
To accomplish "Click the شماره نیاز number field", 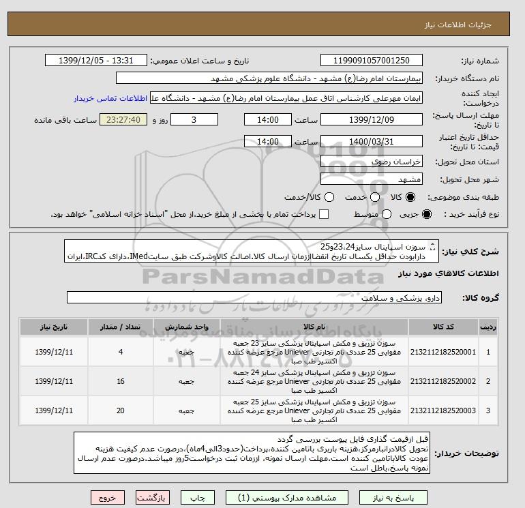I will tap(372, 60).
